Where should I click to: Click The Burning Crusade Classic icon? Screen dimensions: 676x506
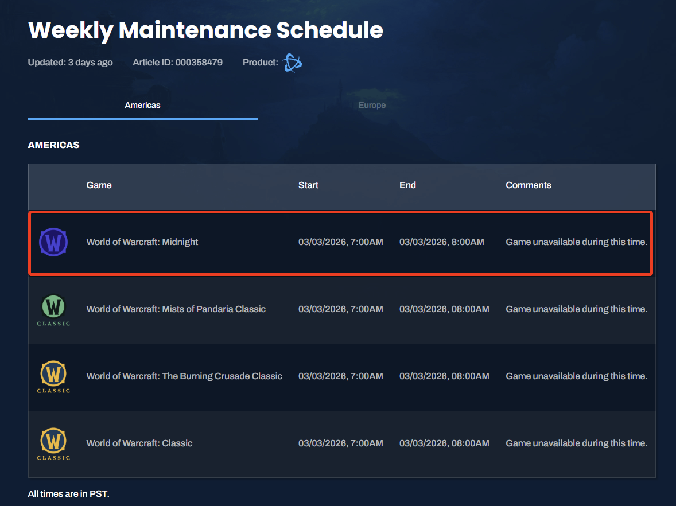pyautogui.click(x=53, y=377)
